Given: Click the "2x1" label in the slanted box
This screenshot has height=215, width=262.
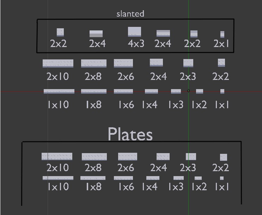Looking at the screenshot, I should (221, 43).
